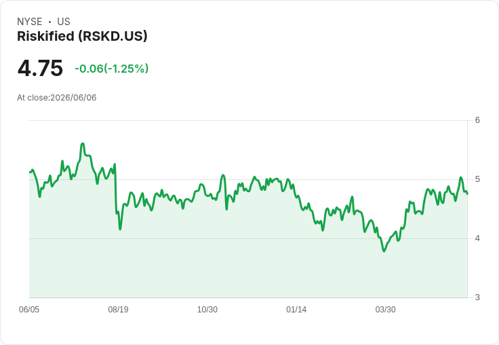Select the 06/05 x-axis date label
The image size is (499, 345).
[x=29, y=309]
